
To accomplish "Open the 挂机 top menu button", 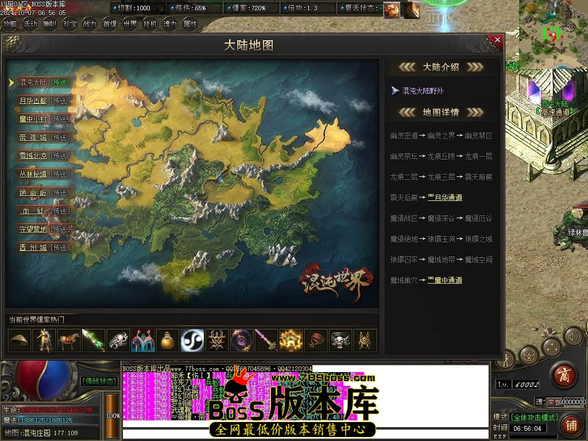I will 150,24.
